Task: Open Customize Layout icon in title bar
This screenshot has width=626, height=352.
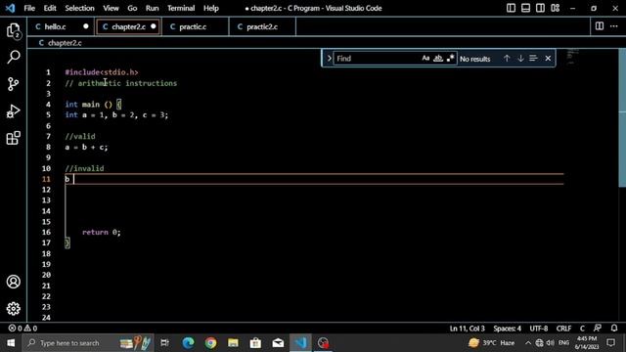Action: click(x=555, y=8)
